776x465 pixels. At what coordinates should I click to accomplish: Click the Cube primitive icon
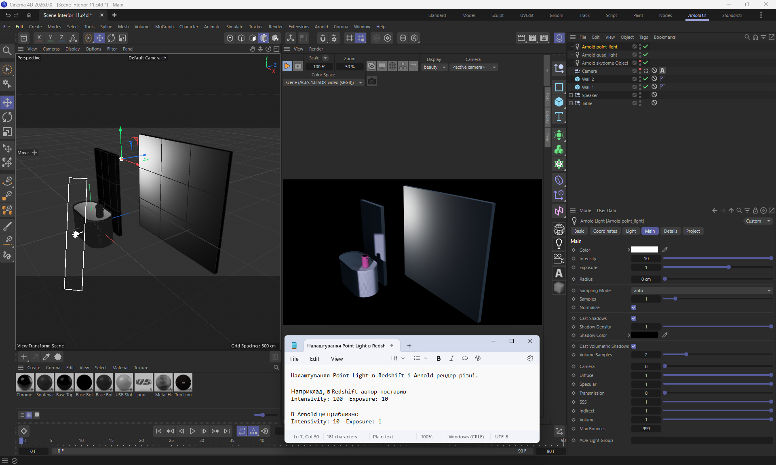pos(559,102)
